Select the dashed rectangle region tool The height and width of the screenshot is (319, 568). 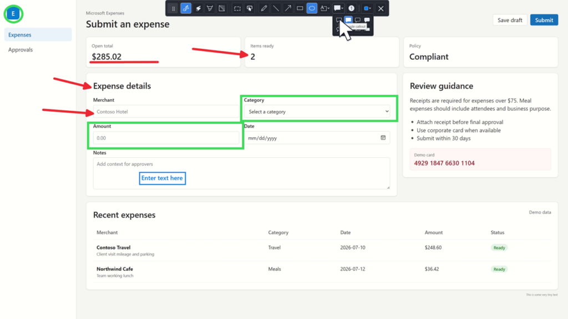click(237, 8)
